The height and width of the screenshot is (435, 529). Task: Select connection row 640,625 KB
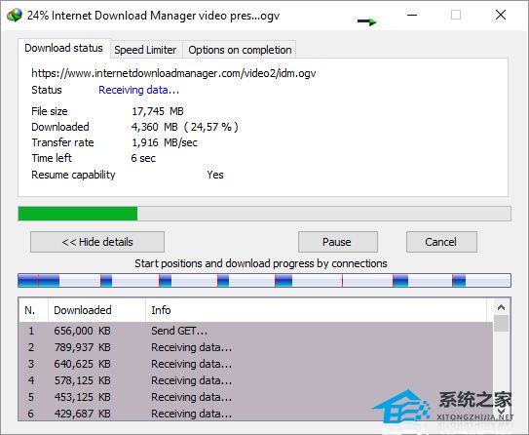[255, 364]
